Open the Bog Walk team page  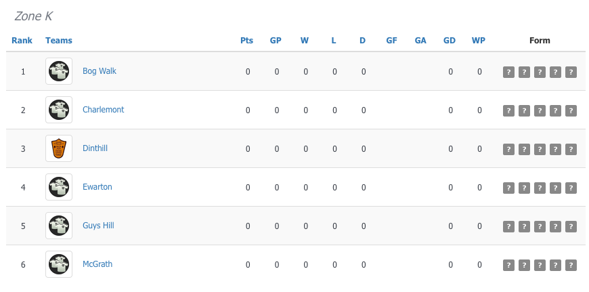(x=100, y=71)
